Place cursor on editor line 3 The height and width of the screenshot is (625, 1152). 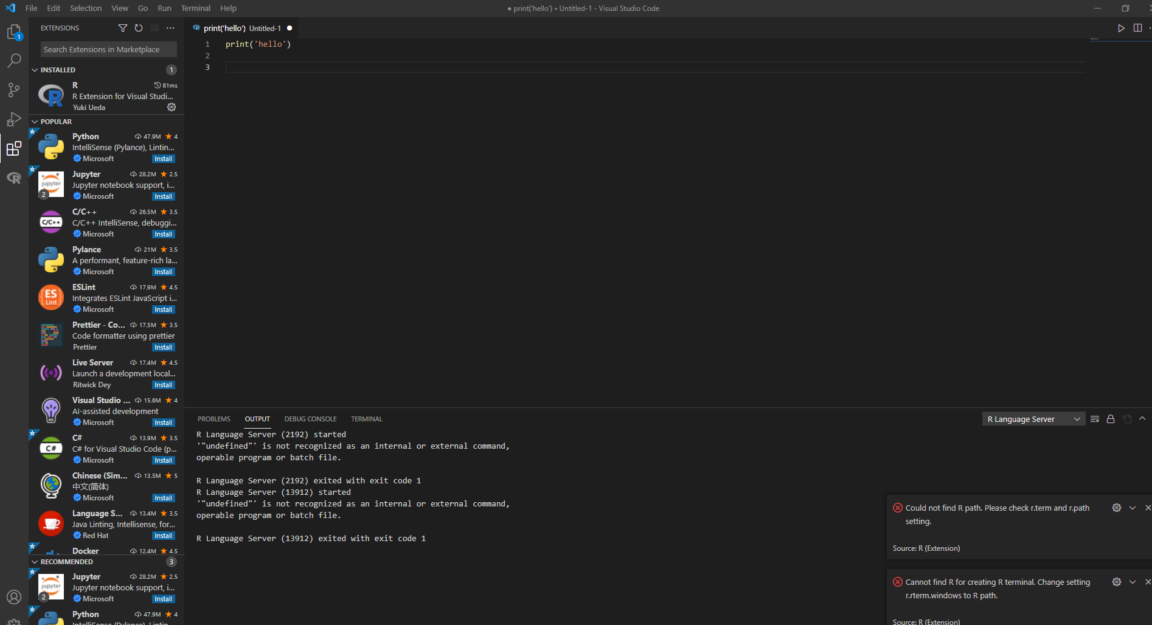point(655,67)
